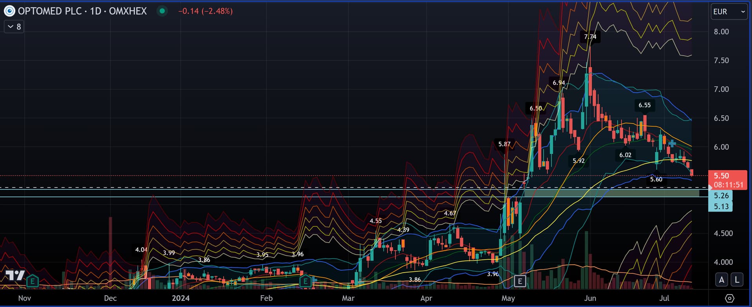This screenshot has width=752, height=307.
Task: Click the 6.02 pivot low label
Action: (x=625, y=155)
